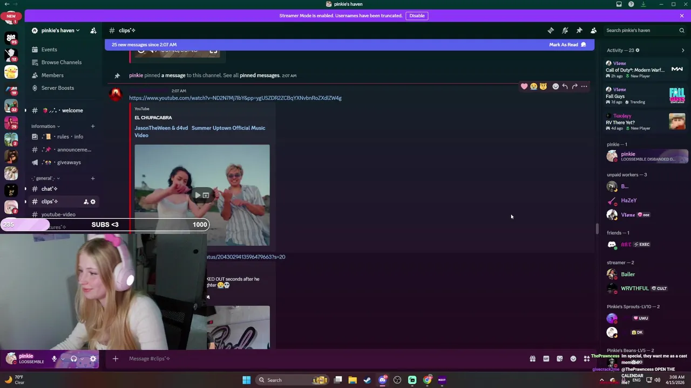691x388 pixels.
Task: Open Chrome from the taskbar
Action: [427, 380]
